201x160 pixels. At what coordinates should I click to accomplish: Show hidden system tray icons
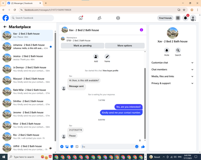click(x=164, y=157)
